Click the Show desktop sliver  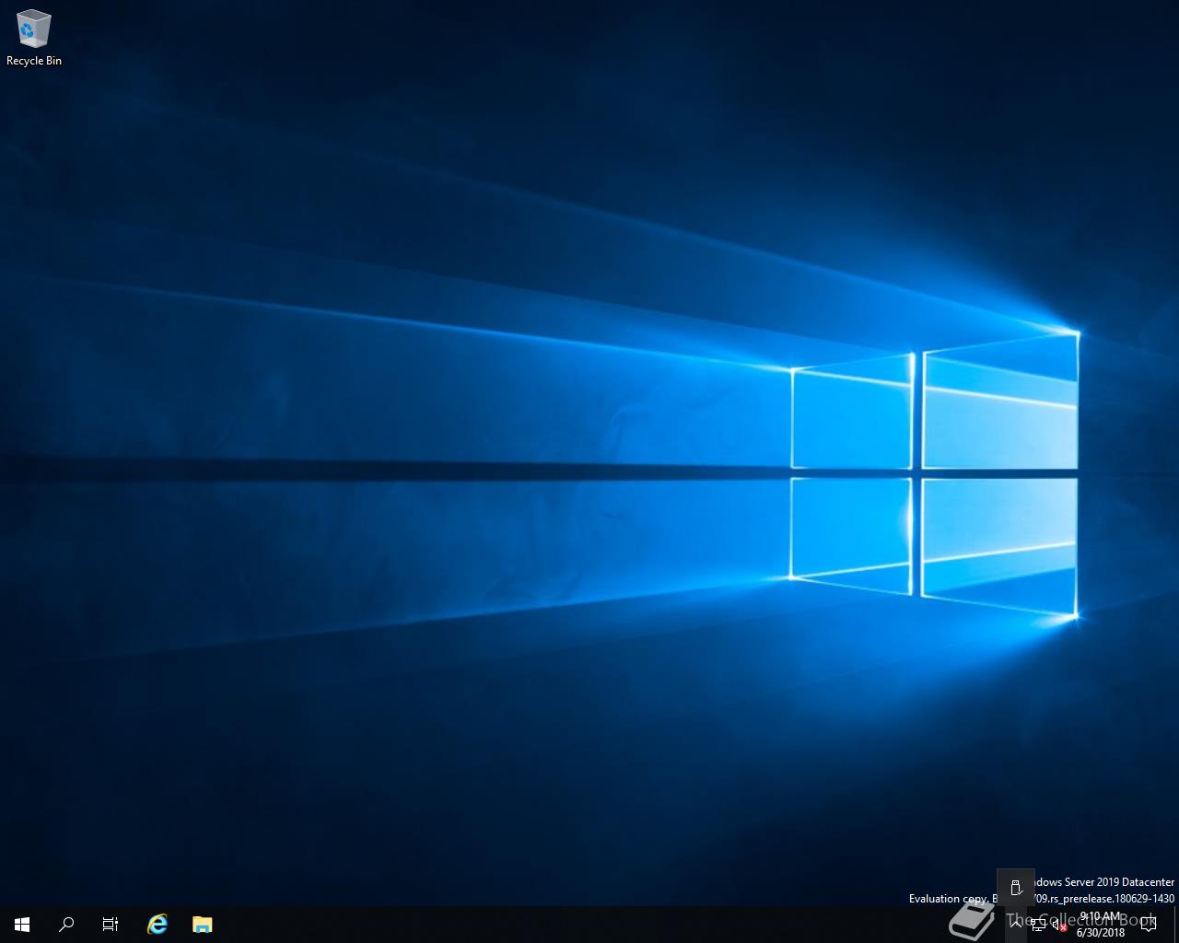[x=1176, y=925]
